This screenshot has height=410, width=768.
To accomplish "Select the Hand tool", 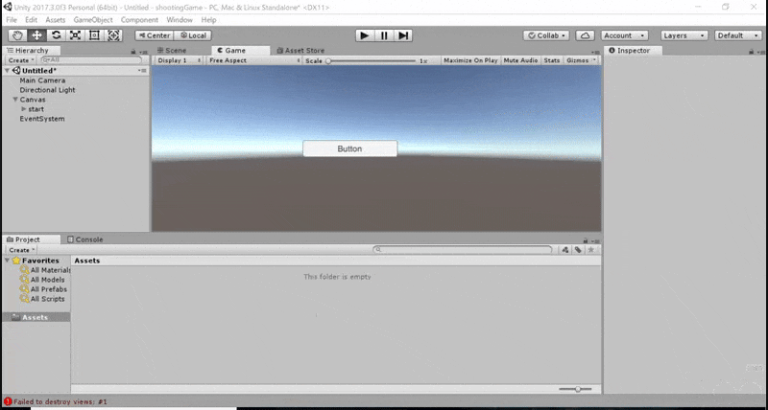I will tap(17, 35).
